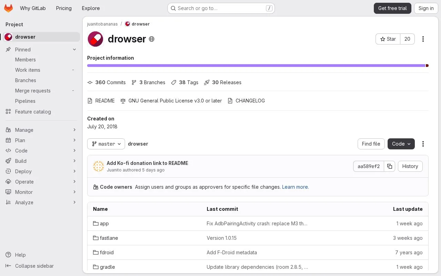This screenshot has width=441, height=276.
Task: Click the fastlane folder icon
Action: pos(96,238)
